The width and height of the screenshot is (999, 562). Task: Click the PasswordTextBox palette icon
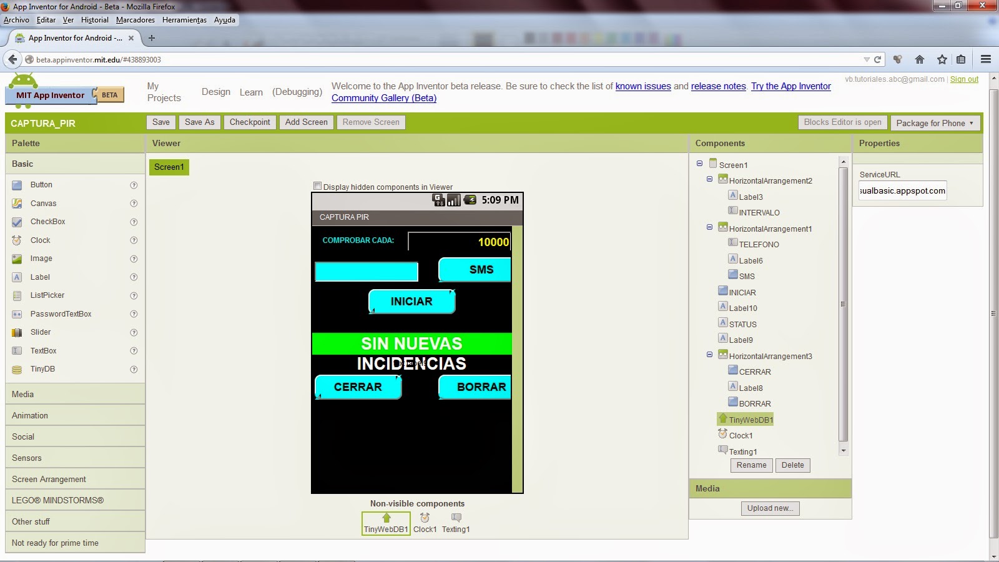pyautogui.click(x=17, y=314)
